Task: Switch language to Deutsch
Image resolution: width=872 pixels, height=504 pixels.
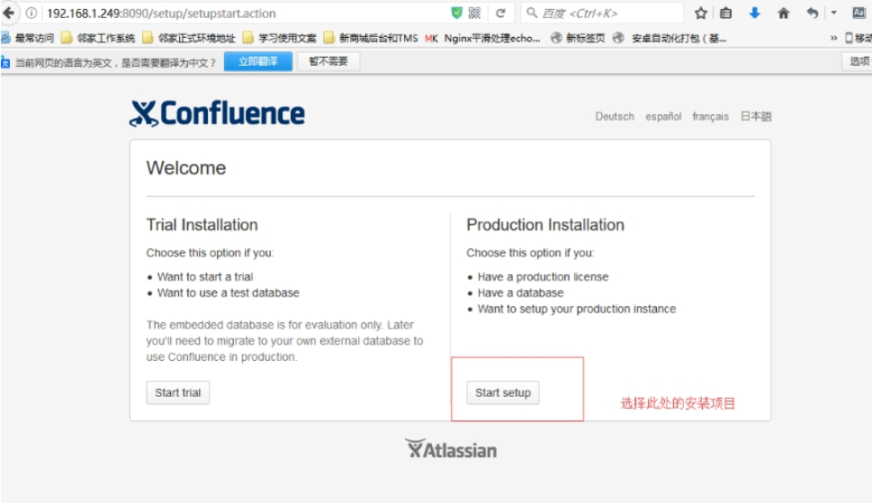Action: [615, 116]
